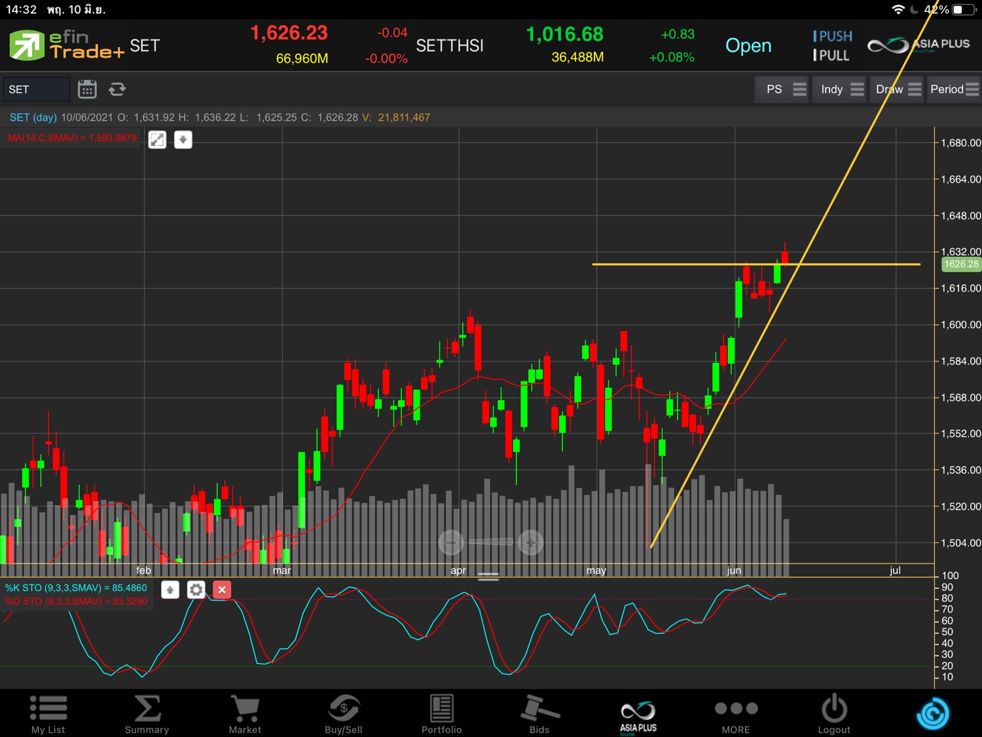
Task: Tap the blue circular assistant icon
Action: [933, 713]
